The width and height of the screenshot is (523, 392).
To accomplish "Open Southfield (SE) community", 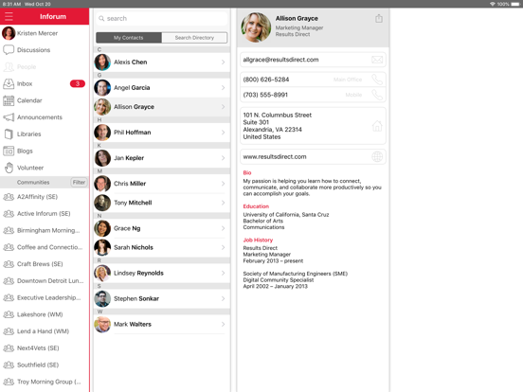I will click(45, 365).
